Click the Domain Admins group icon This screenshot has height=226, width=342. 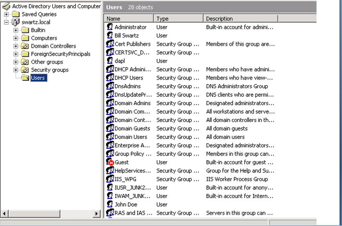[110, 103]
